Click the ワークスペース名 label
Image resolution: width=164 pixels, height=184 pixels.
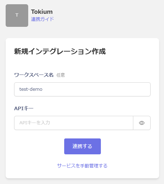pyautogui.click(x=34, y=75)
